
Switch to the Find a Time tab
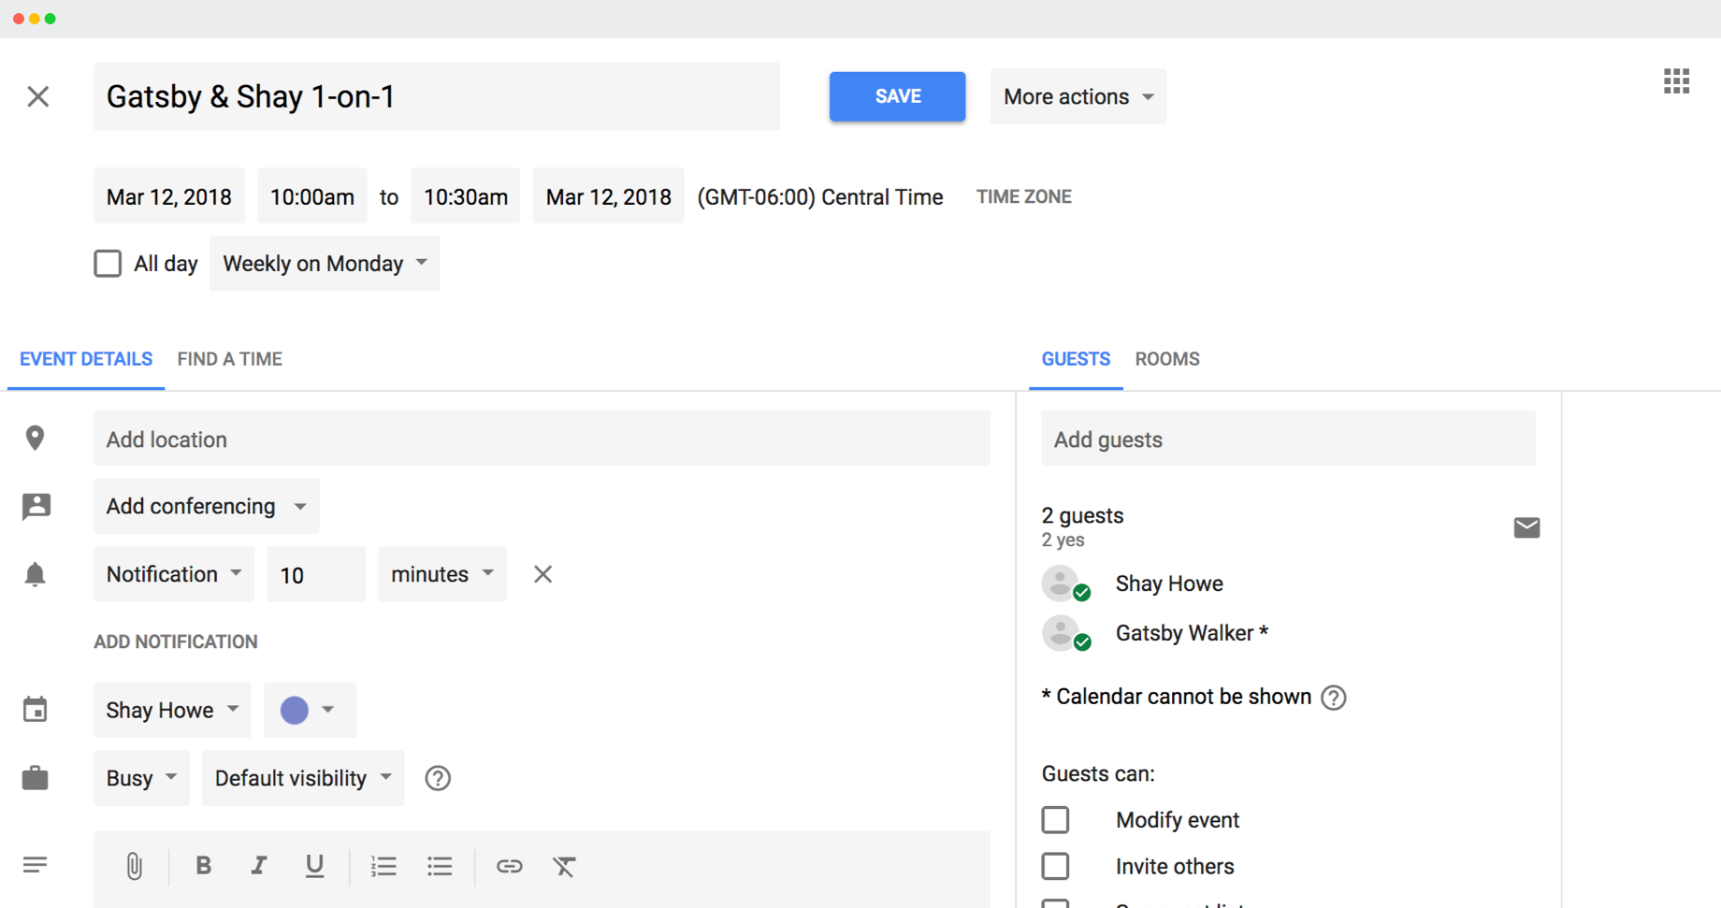tap(229, 358)
